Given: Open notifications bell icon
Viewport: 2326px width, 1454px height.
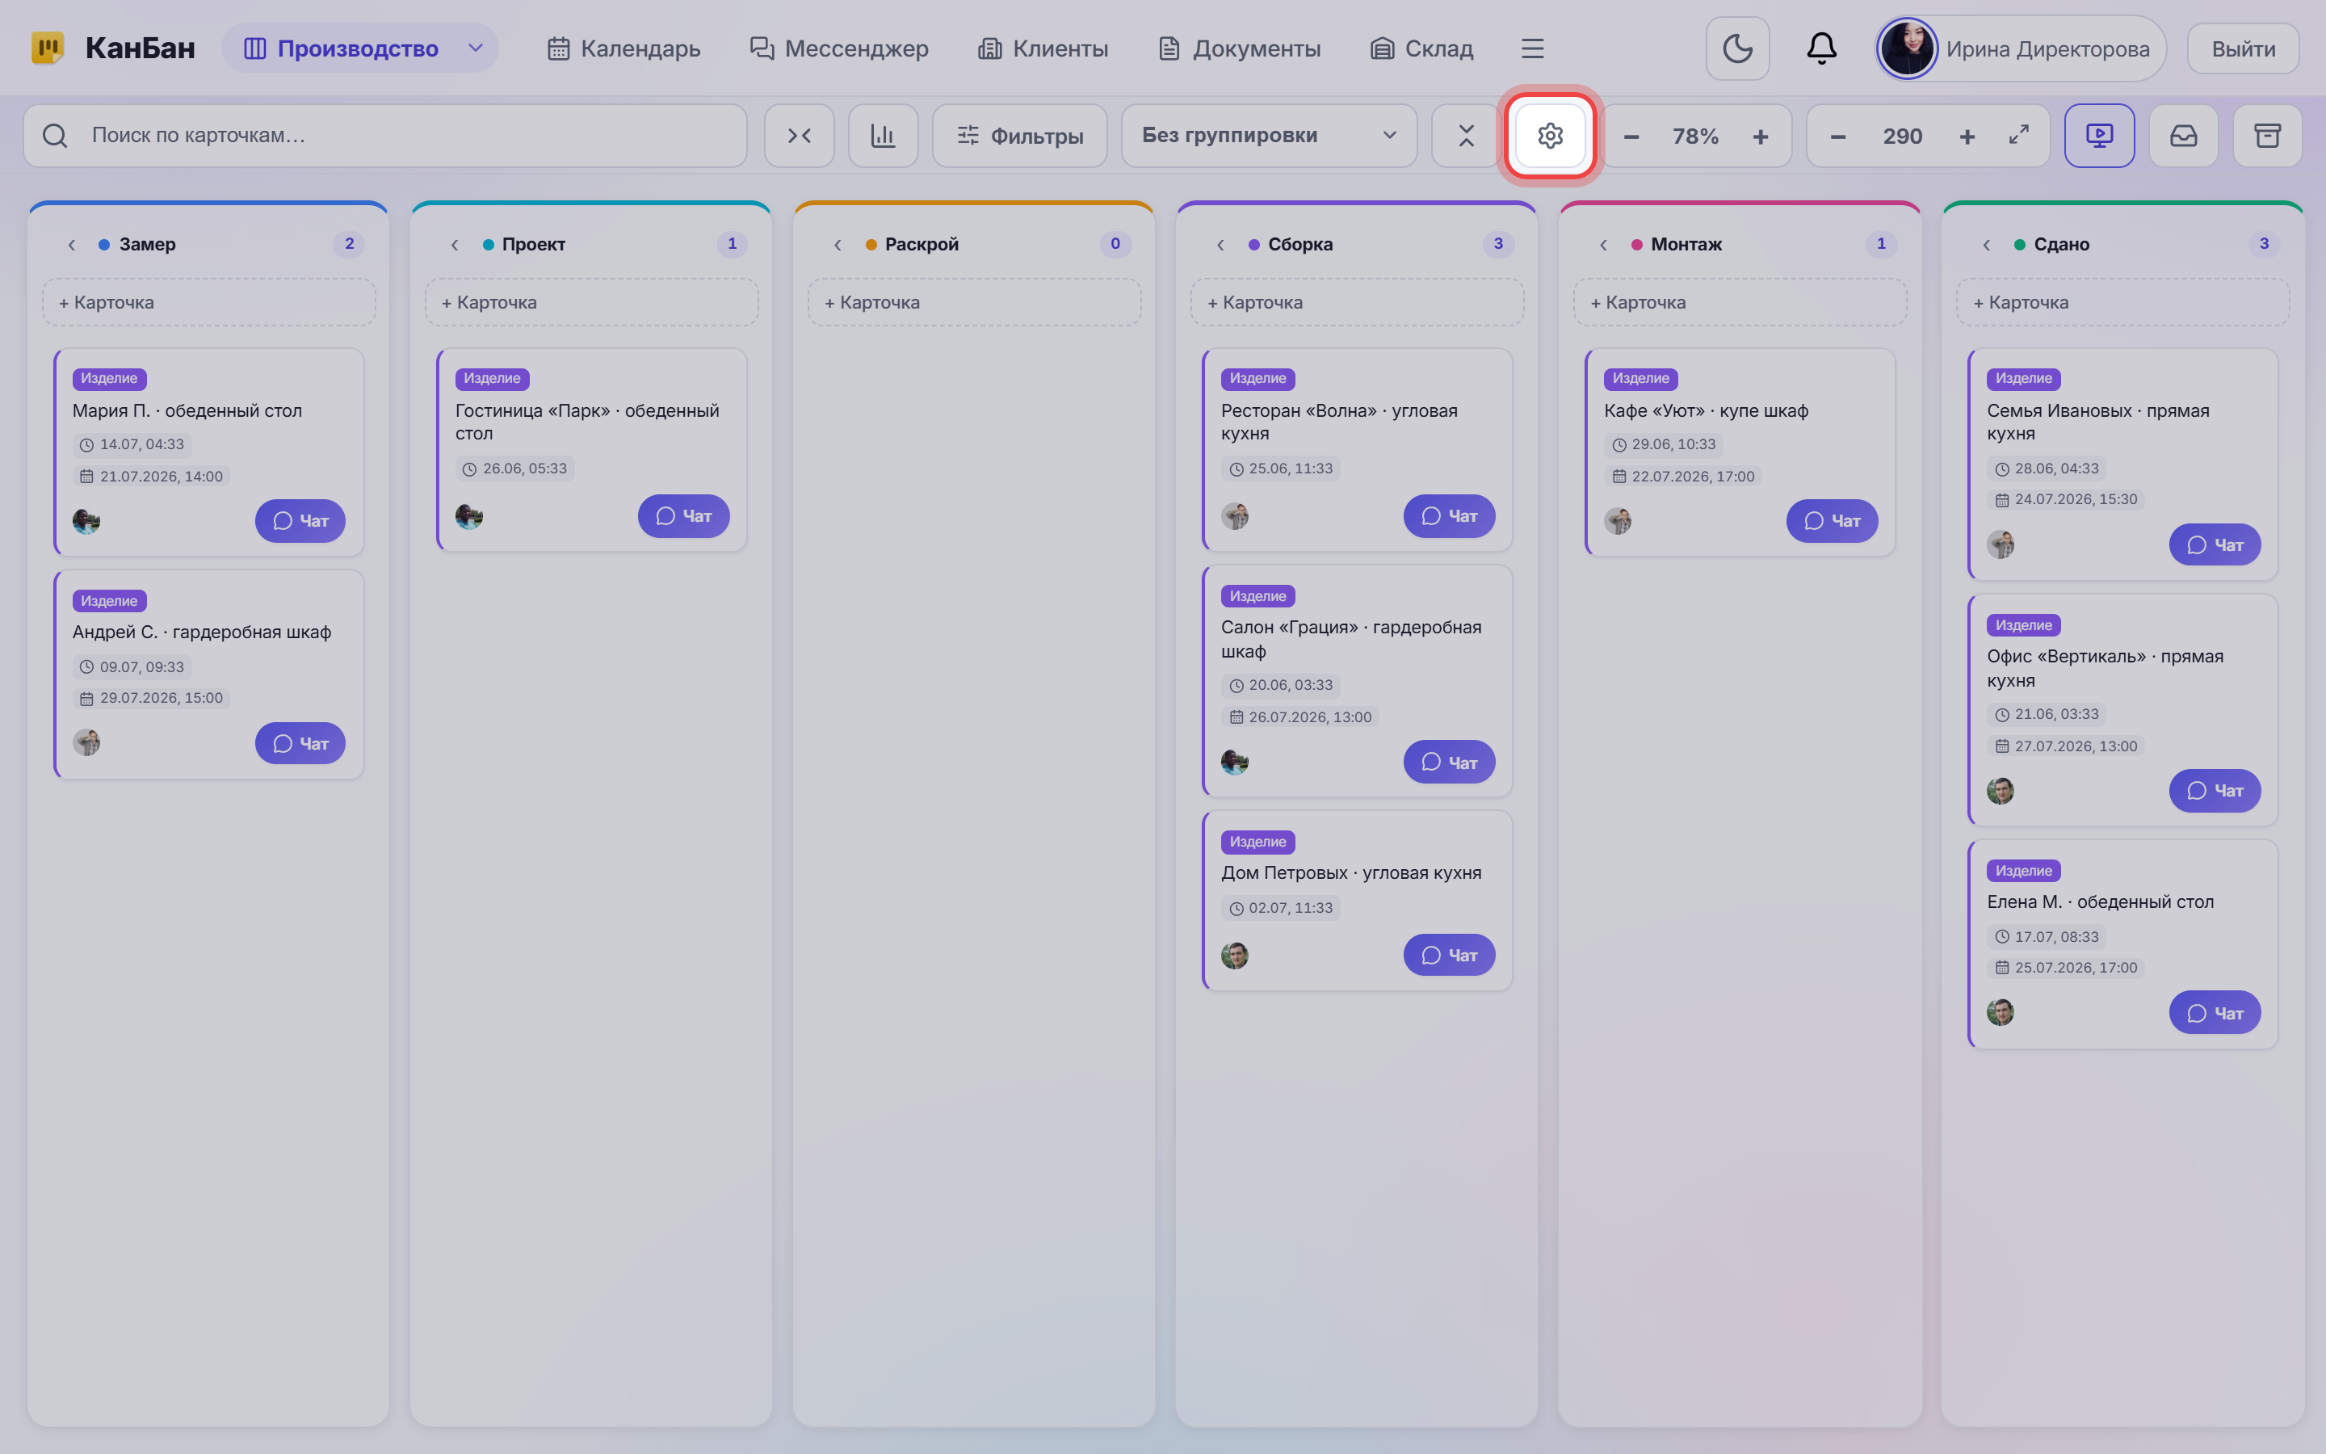Looking at the screenshot, I should (1821, 48).
